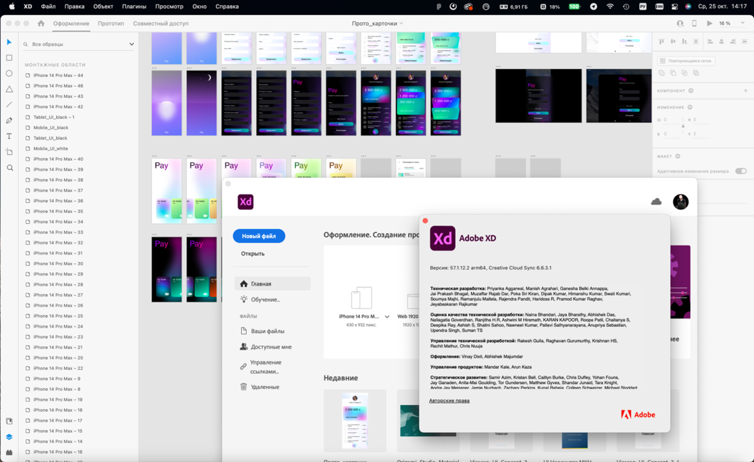Click the invite user avatar icon
Viewport: 754px width, 462px height.
point(680,23)
